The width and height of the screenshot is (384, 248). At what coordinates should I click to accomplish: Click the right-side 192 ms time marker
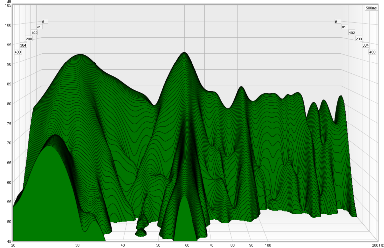pyautogui.click(x=351, y=33)
